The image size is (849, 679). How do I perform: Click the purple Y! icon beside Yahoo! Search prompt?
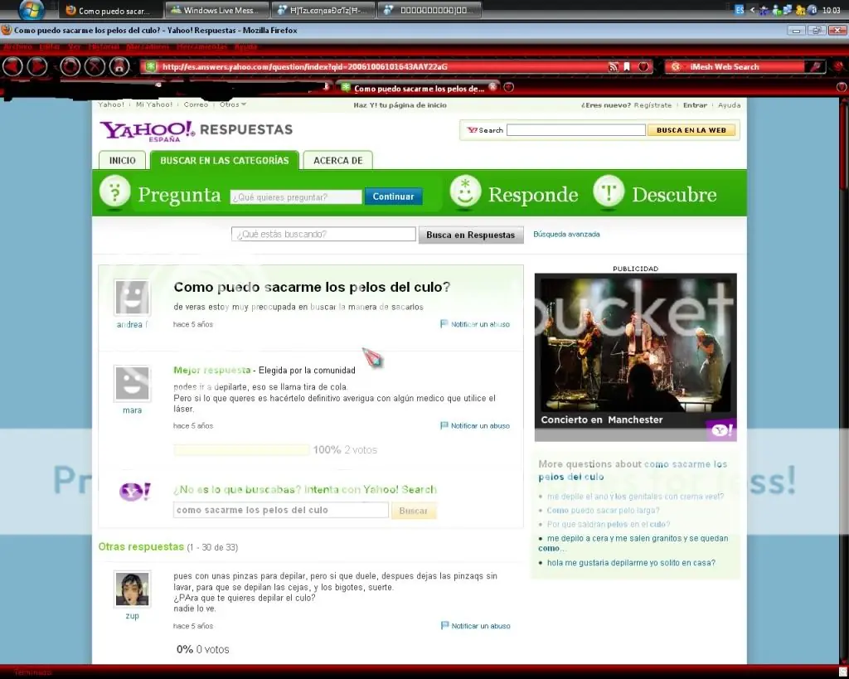(134, 491)
